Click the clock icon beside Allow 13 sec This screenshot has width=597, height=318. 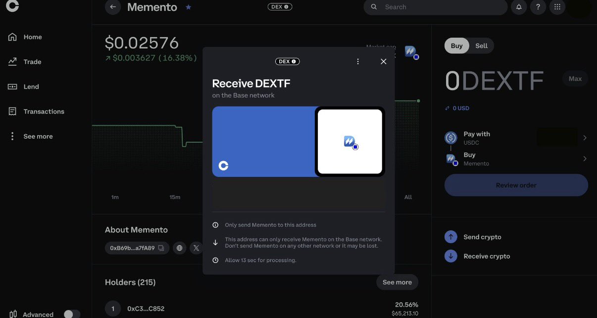tap(215, 260)
